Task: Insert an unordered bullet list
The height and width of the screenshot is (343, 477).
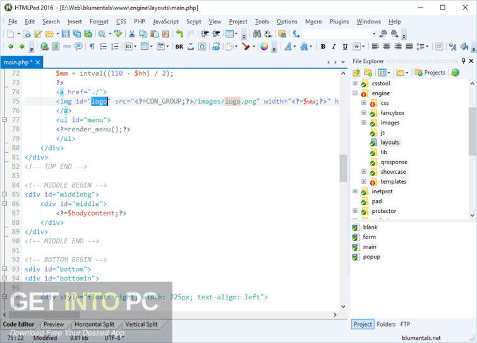Action: tap(104, 47)
